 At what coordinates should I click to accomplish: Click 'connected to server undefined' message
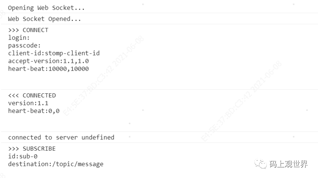click(61, 137)
